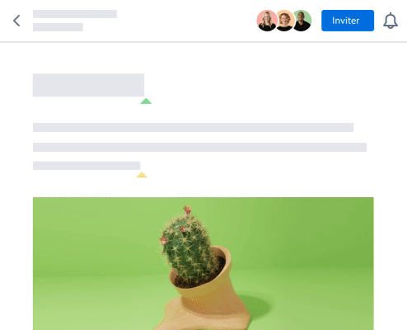
Task: Go back using the left chevron arrow
Action: 16,21
